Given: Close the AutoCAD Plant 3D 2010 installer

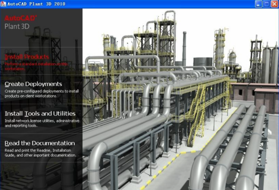Looking at the screenshot, I should coord(274,4).
